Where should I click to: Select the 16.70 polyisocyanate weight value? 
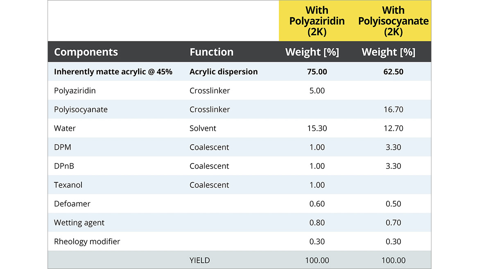click(x=393, y=110)
